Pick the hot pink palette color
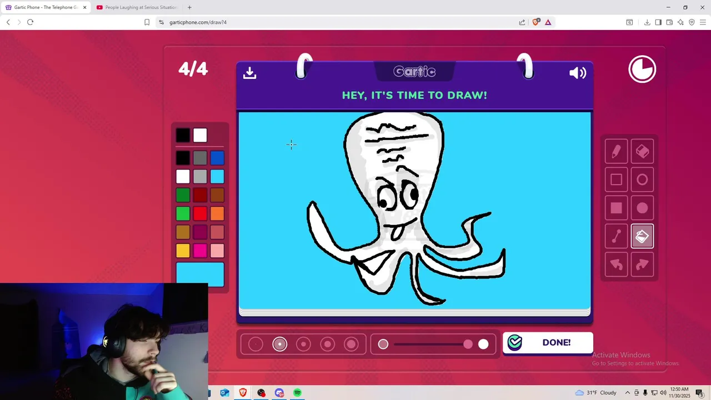 pyautogui.click(x=200, y=251)
